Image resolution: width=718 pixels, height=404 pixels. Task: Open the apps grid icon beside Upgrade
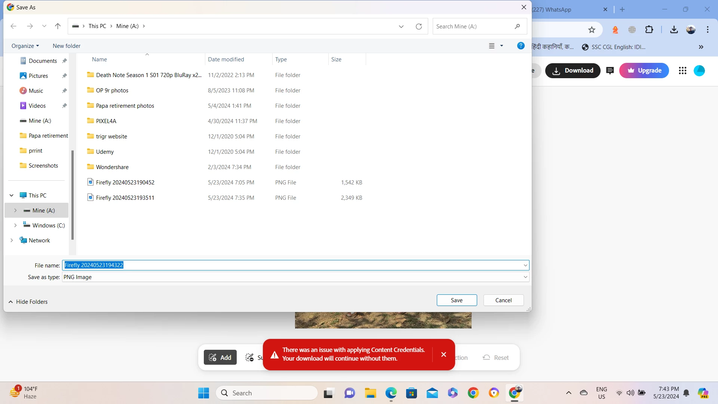[x=682, y=71]
